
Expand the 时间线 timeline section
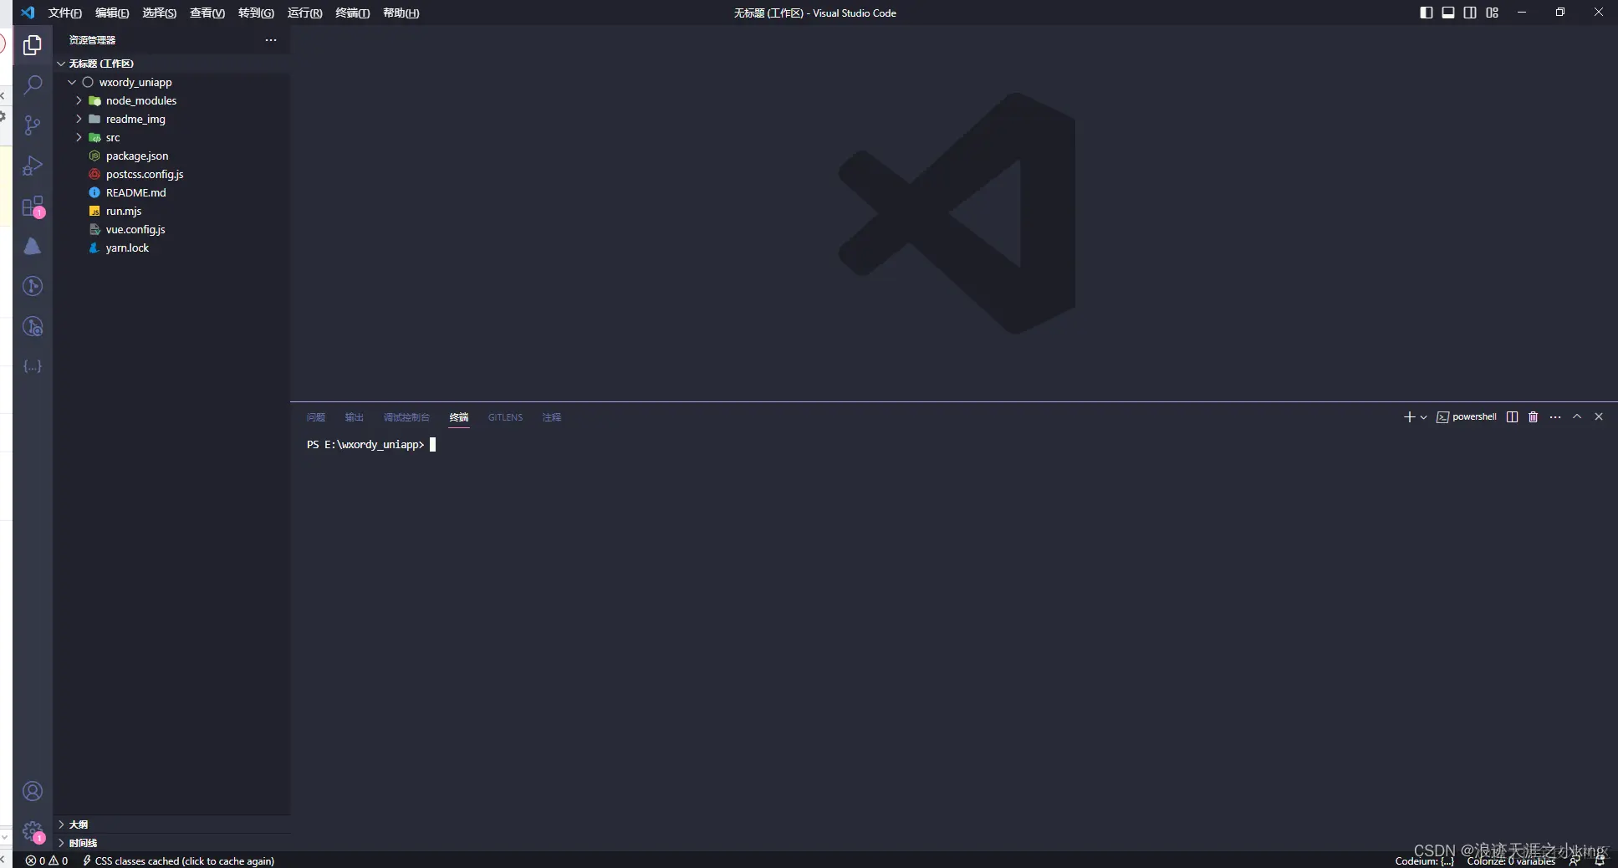[172, 843]
